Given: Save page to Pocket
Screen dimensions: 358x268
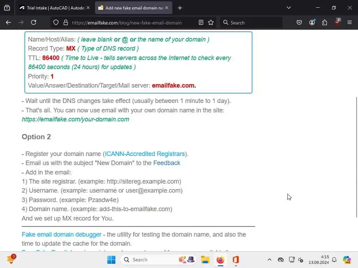Looking at the screenshot, I should (x=299, y=22).
